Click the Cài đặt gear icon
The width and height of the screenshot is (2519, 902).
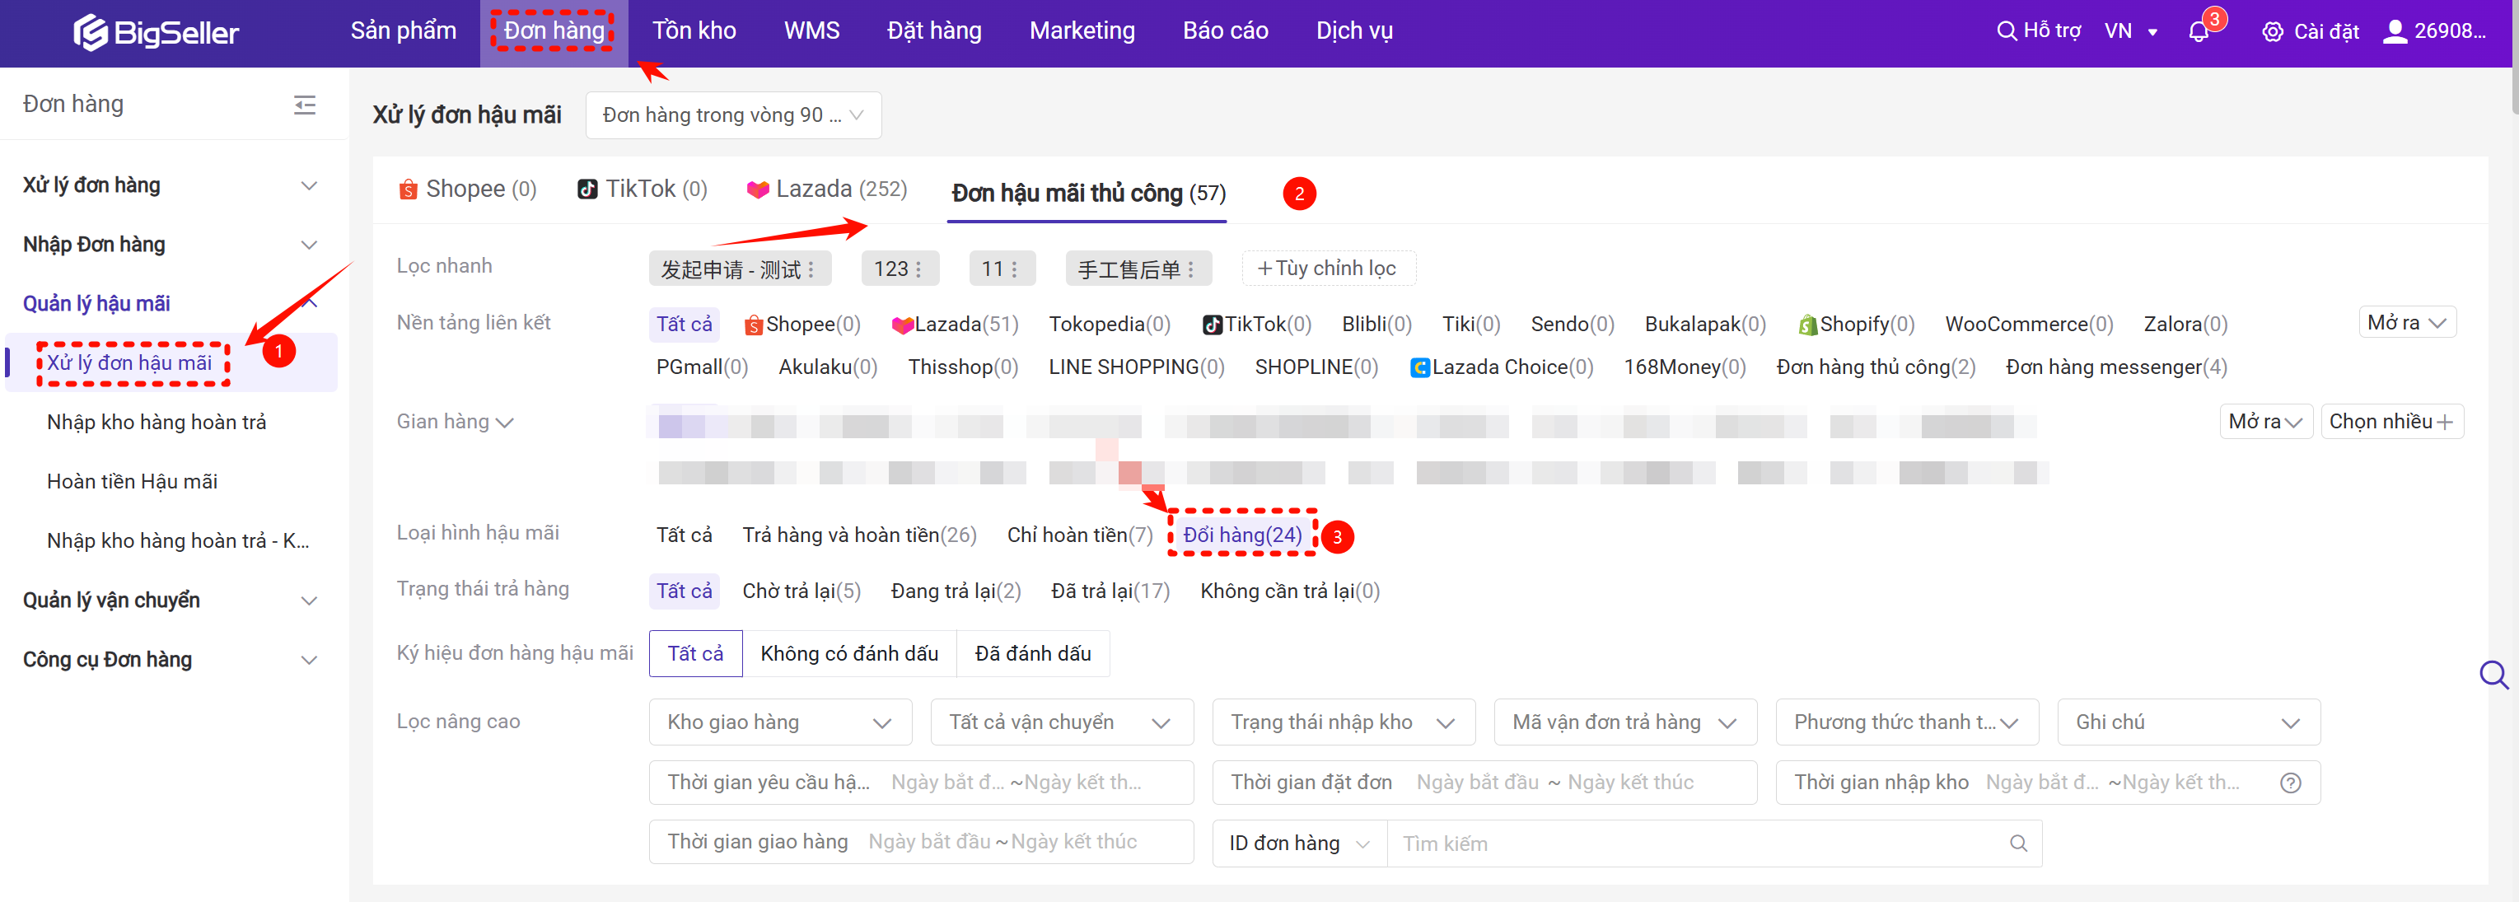(2273, 32)
